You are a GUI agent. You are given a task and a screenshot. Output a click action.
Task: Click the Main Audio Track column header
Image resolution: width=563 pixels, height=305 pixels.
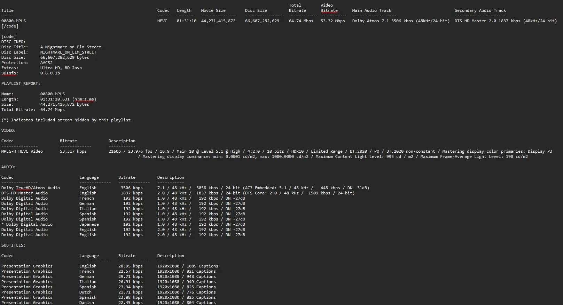(372, 10)
